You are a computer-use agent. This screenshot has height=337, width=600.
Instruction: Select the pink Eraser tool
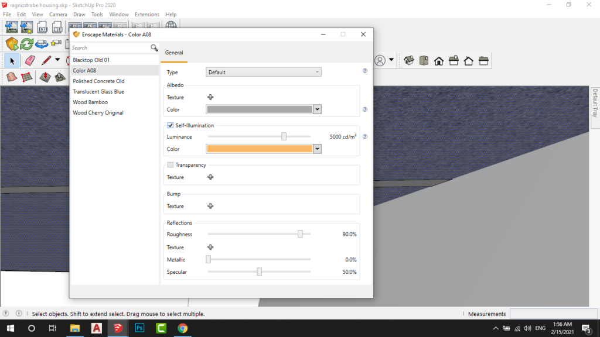click(x=30, y=60)
